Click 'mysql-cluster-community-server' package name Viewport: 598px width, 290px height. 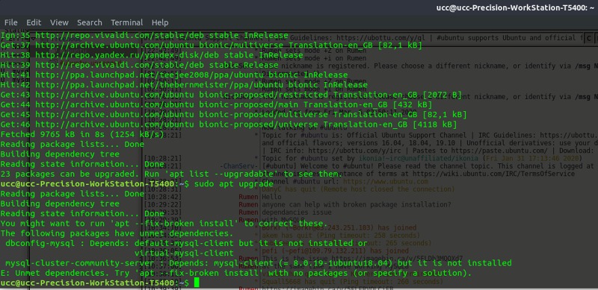click(80, 263)
